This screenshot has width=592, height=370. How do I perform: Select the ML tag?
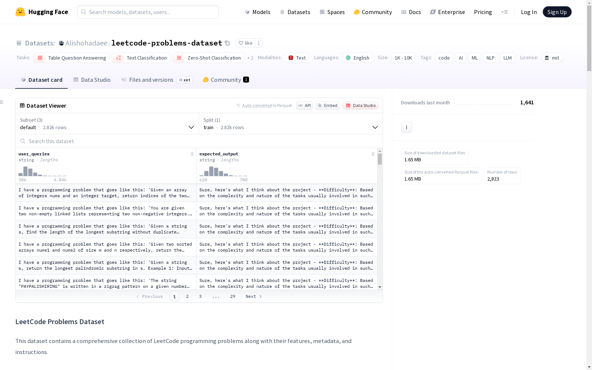(475, 58)
